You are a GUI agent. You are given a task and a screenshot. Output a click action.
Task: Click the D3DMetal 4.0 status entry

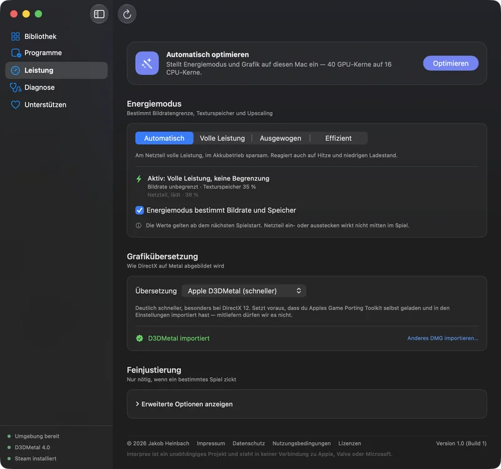[x=29, y=448]
